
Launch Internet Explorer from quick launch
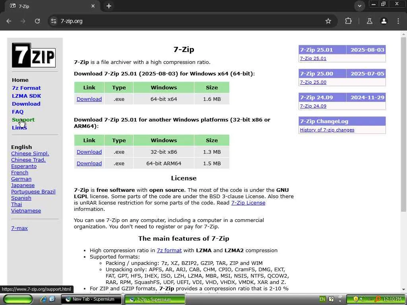(x=43, y=299)
